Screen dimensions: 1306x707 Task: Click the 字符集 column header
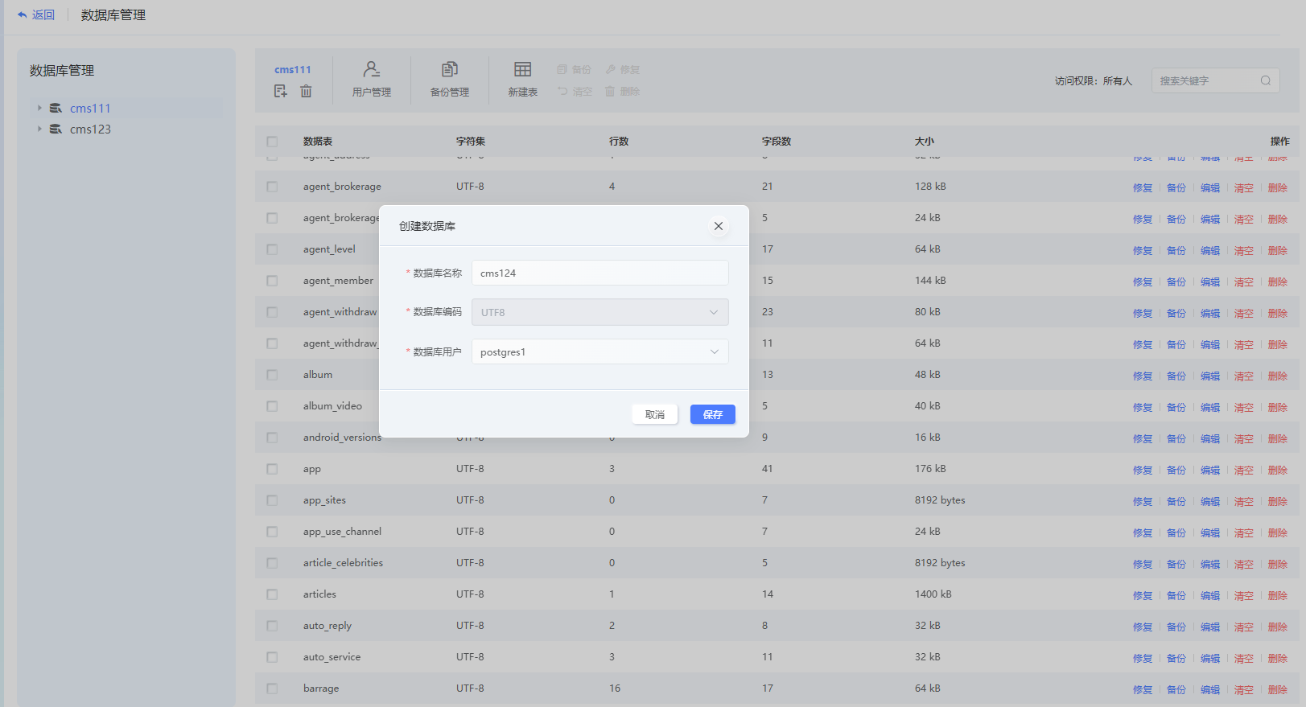tap(471, 141)
